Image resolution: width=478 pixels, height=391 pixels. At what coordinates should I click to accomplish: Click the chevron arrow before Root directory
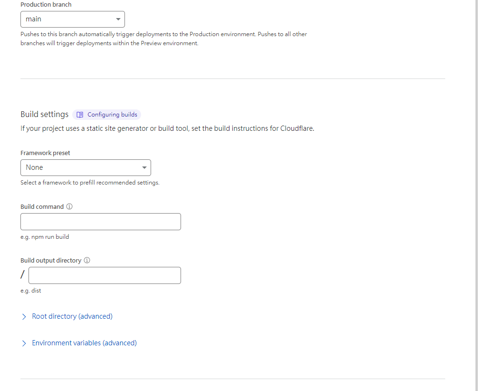(x=24, y=317)
